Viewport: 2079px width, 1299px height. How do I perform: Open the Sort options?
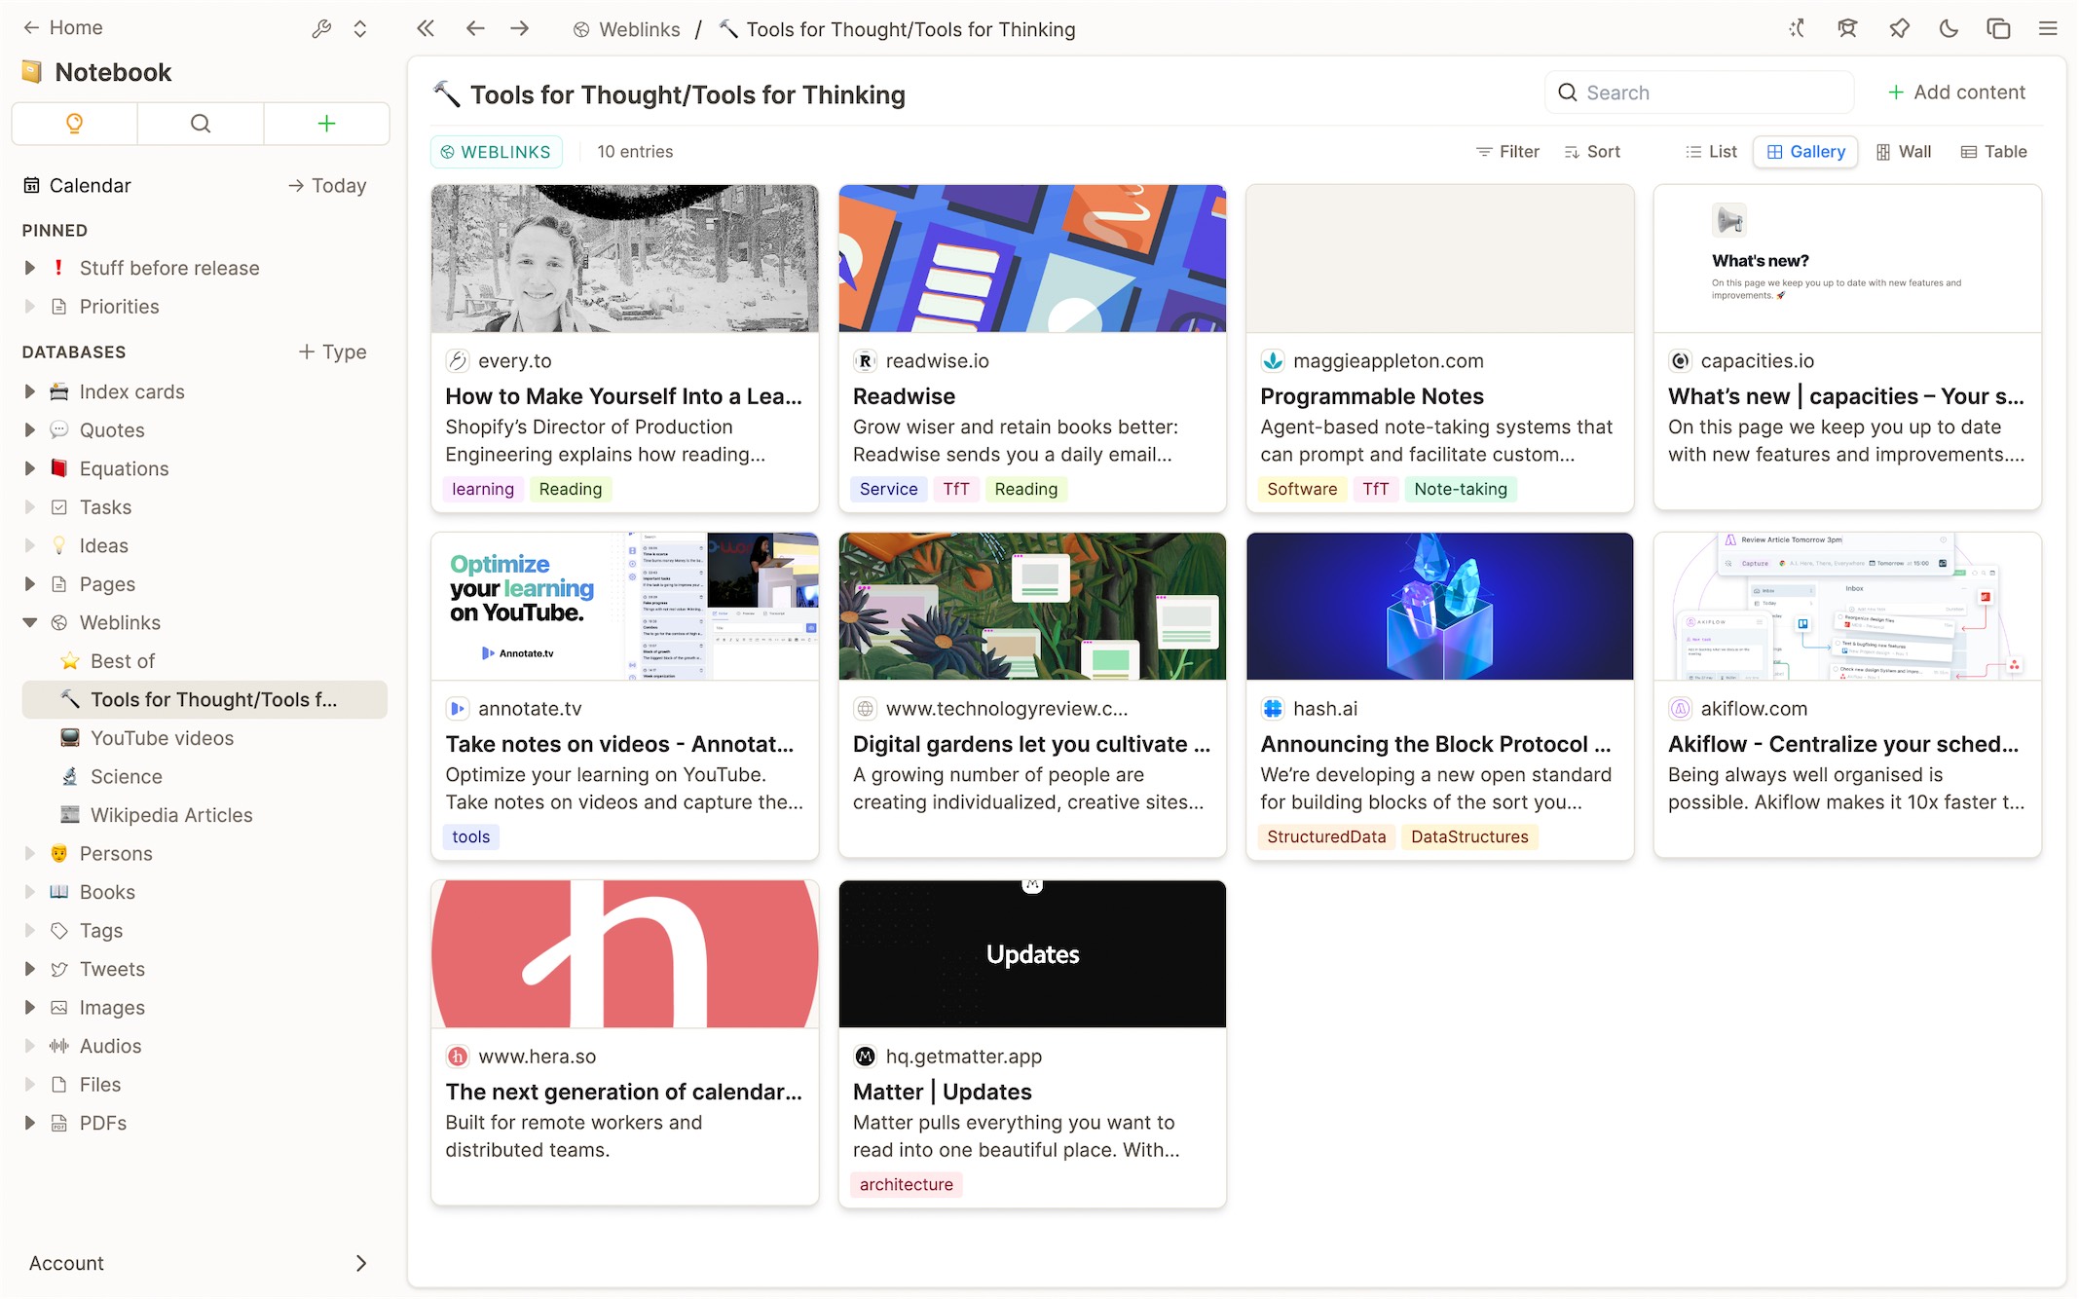pos(1592,151)
